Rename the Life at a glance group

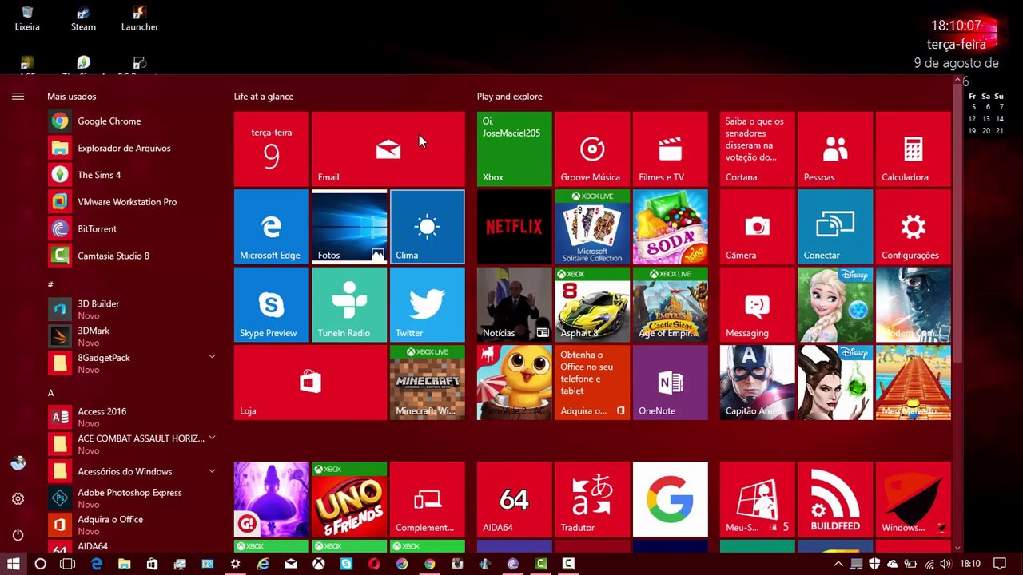[x=264, y=97]
